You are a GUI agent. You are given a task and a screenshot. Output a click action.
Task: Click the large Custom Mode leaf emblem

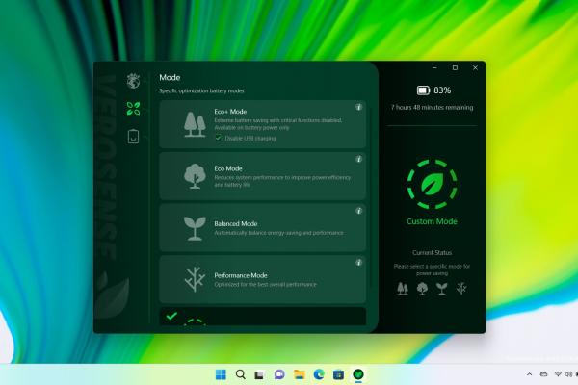click(x=432, y=184)
